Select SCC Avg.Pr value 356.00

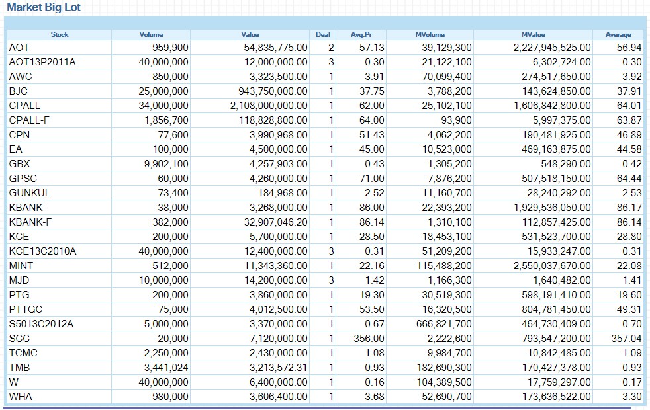369,339
